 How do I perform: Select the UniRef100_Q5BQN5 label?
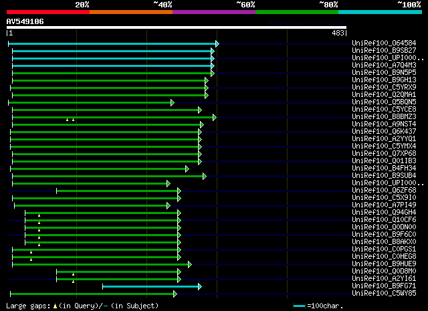384,102
